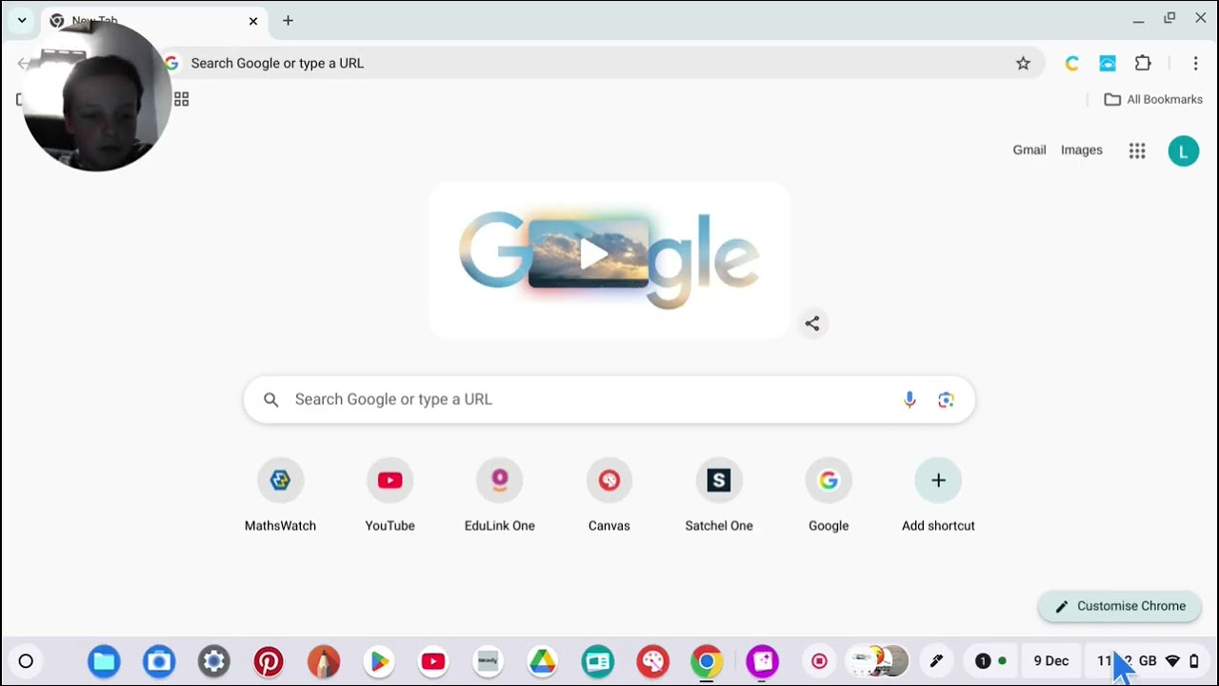1219x686 pixels.
Task: Open the stylus pen tools on shelf
Action: 936,661
